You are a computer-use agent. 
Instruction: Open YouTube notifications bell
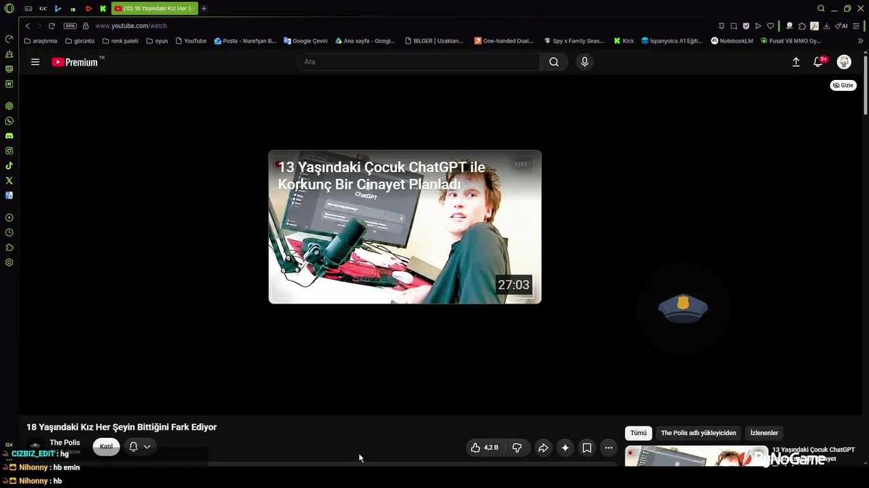coord(819,62)
